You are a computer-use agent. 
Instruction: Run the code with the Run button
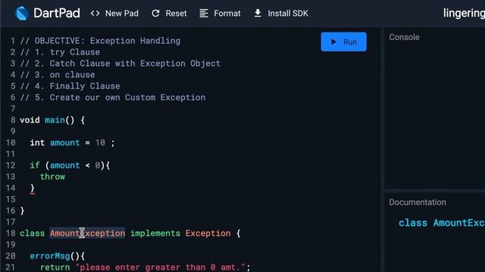(343, 42)
